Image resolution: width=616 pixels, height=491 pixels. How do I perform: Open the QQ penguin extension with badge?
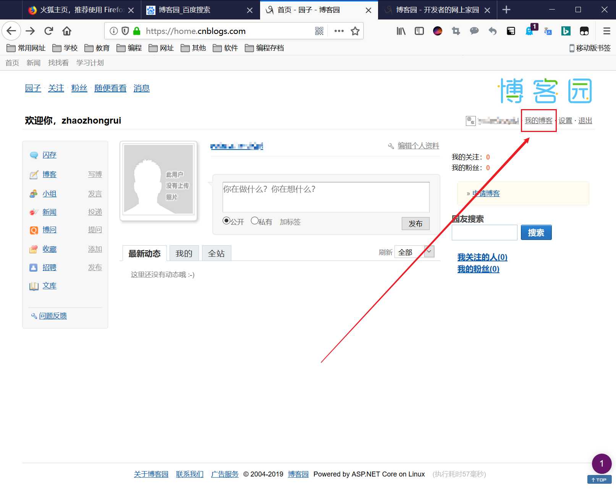click(x=530, y=30)
